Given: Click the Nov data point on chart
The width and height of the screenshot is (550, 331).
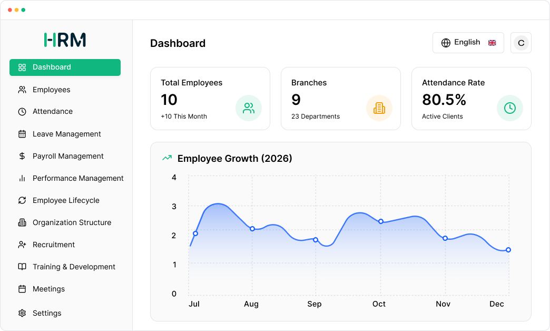Looking at the screenshot, I should click(445, 238).
